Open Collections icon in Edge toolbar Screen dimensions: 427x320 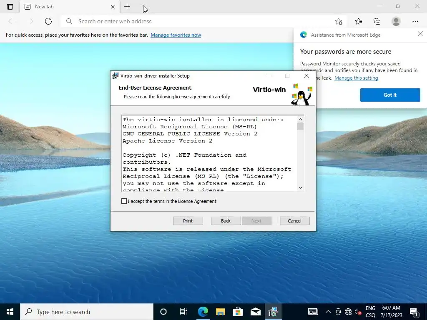click(x=377, y=21)
